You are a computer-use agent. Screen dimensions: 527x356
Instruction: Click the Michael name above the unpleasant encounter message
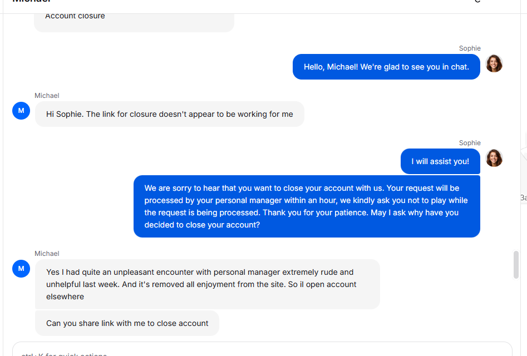coord(47,254)
